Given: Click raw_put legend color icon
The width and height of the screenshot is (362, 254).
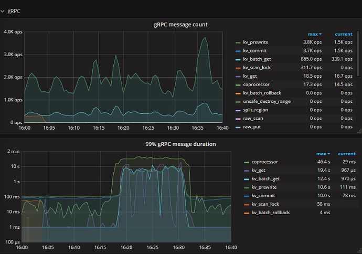Looking at the screenshot, I should [x=239, y=126].
